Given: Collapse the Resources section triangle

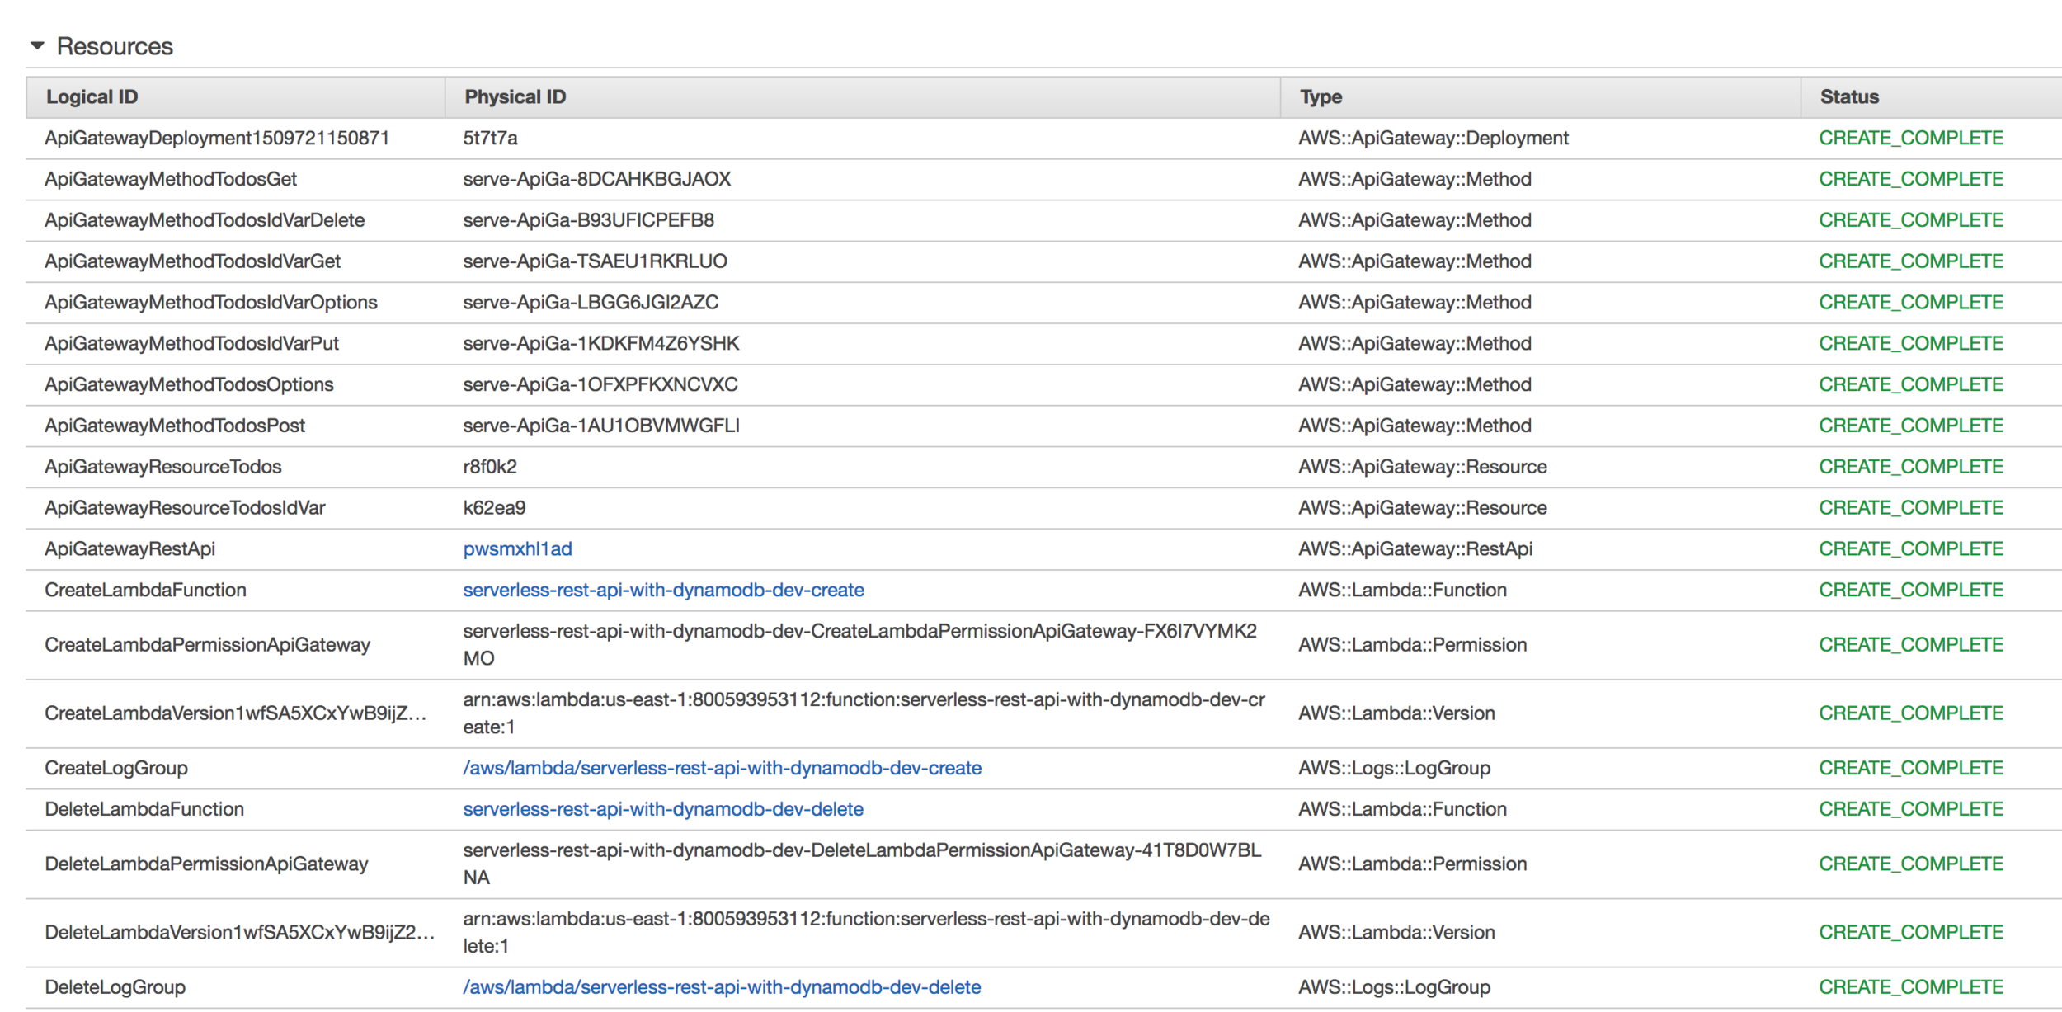Looking at the screenshot, I should tap(37, 46).
